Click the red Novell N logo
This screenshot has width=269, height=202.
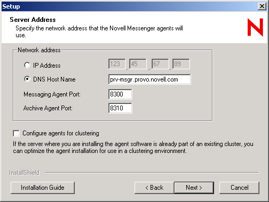pos(255,27)
